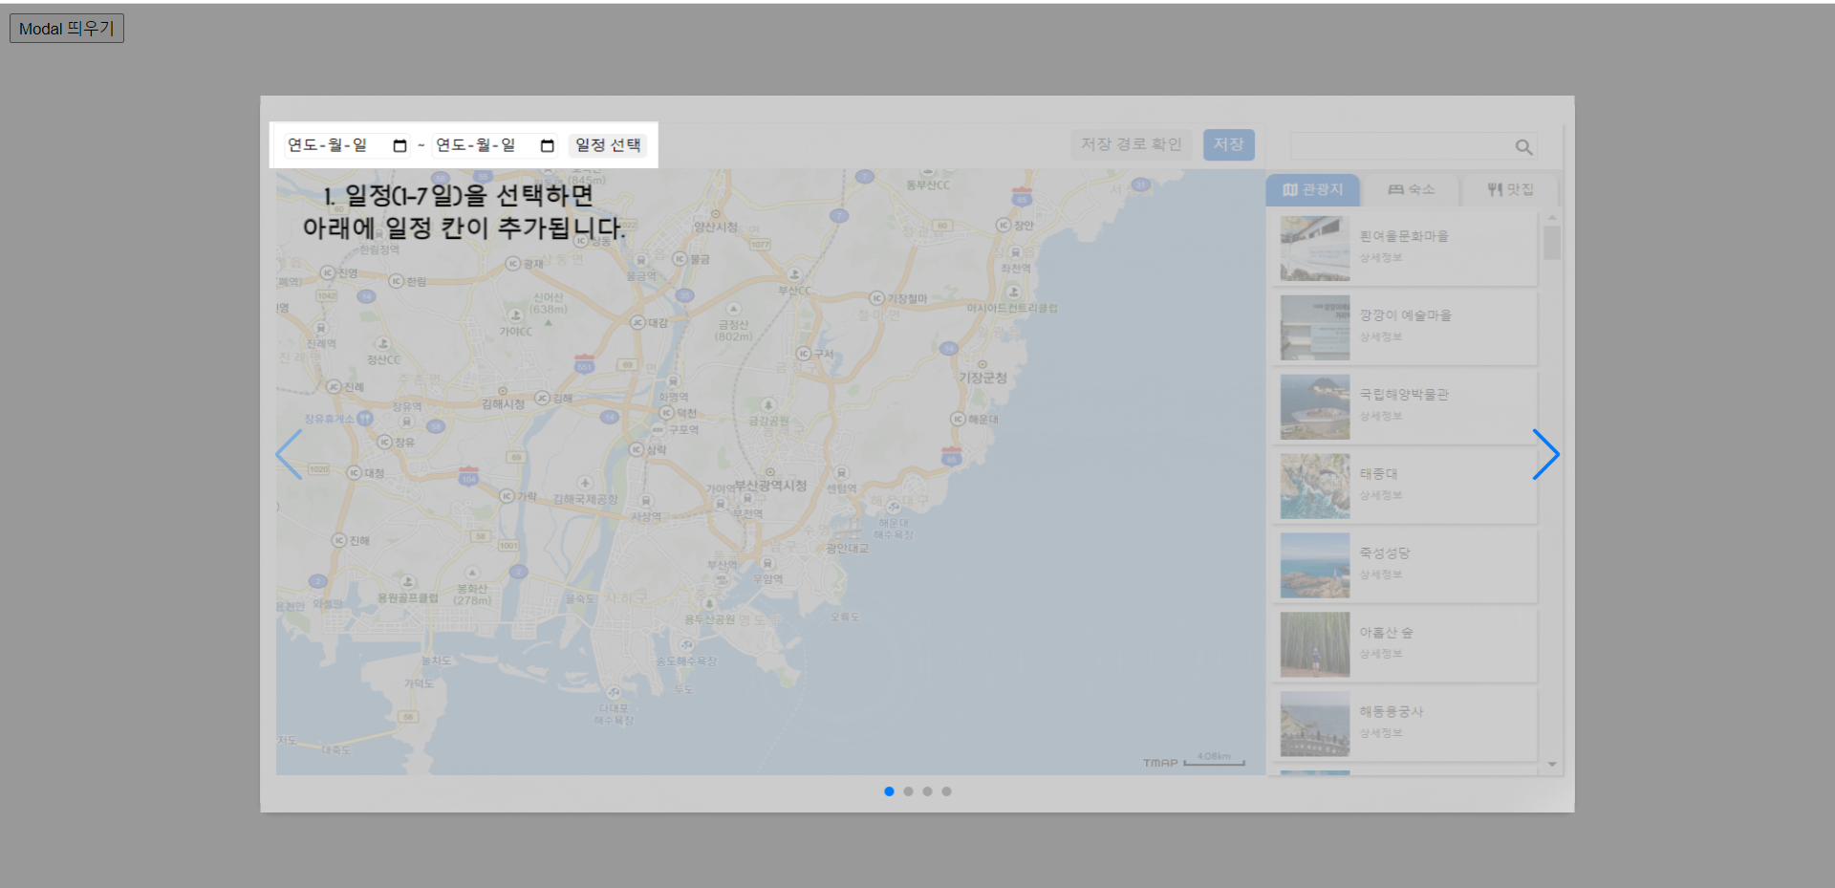The width and height of the screenshot is (1835, 888).
Task: Click the 기장군청 label on map
Action: point(982,378)
